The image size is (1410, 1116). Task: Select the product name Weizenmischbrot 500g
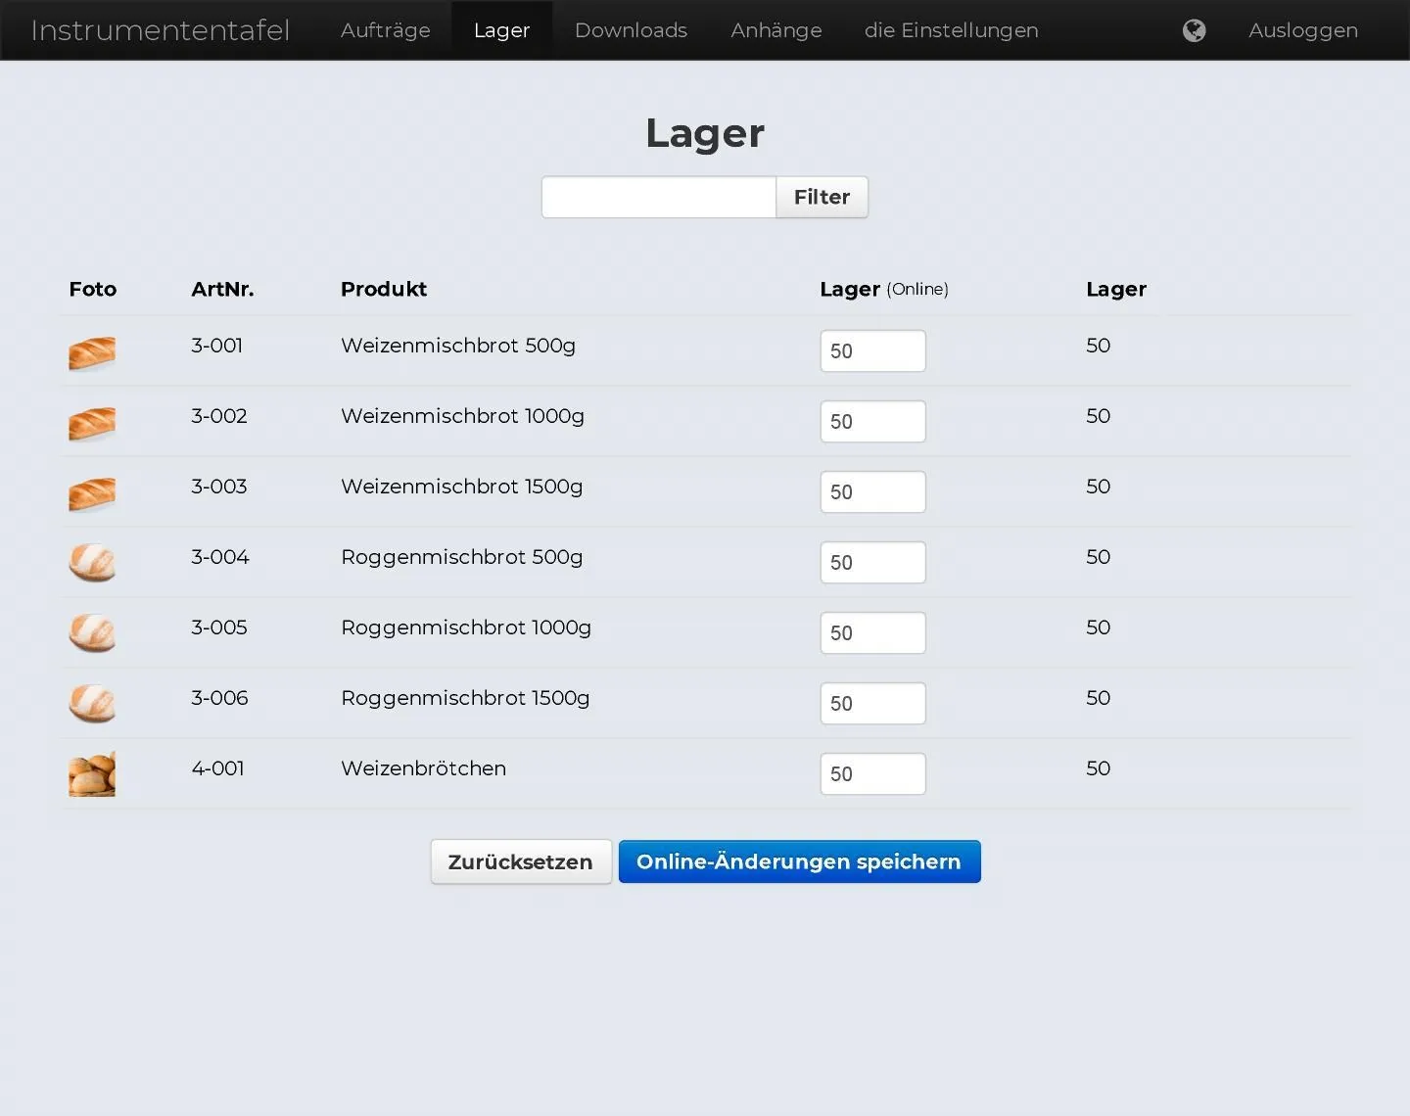[458, 346]
